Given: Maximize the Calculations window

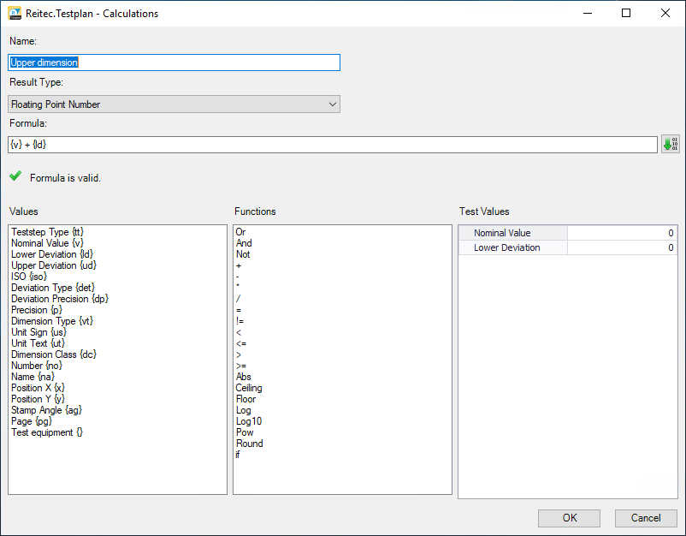Looking at the screenshot, I should click(626, 14).
